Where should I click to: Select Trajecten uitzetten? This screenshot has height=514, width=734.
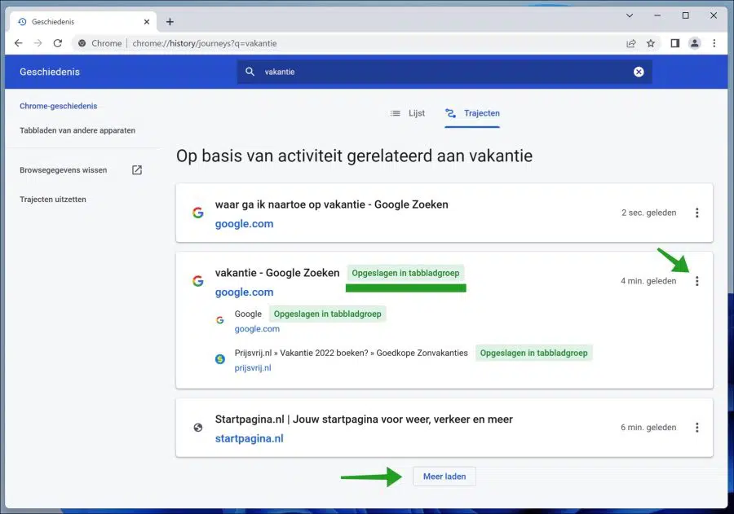point(53,200)
